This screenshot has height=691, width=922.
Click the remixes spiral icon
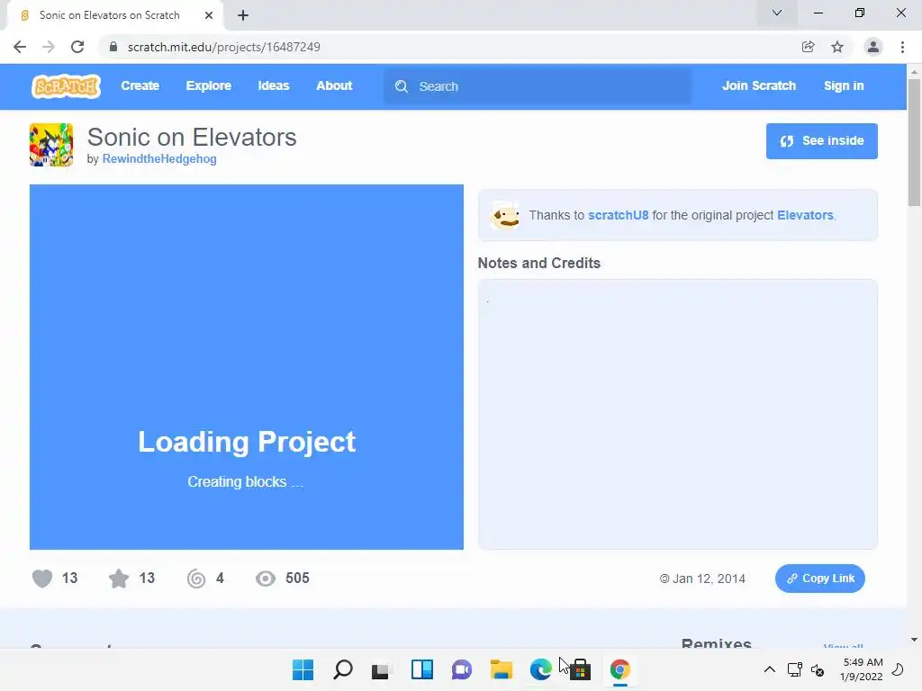click(x=196, y=579)
